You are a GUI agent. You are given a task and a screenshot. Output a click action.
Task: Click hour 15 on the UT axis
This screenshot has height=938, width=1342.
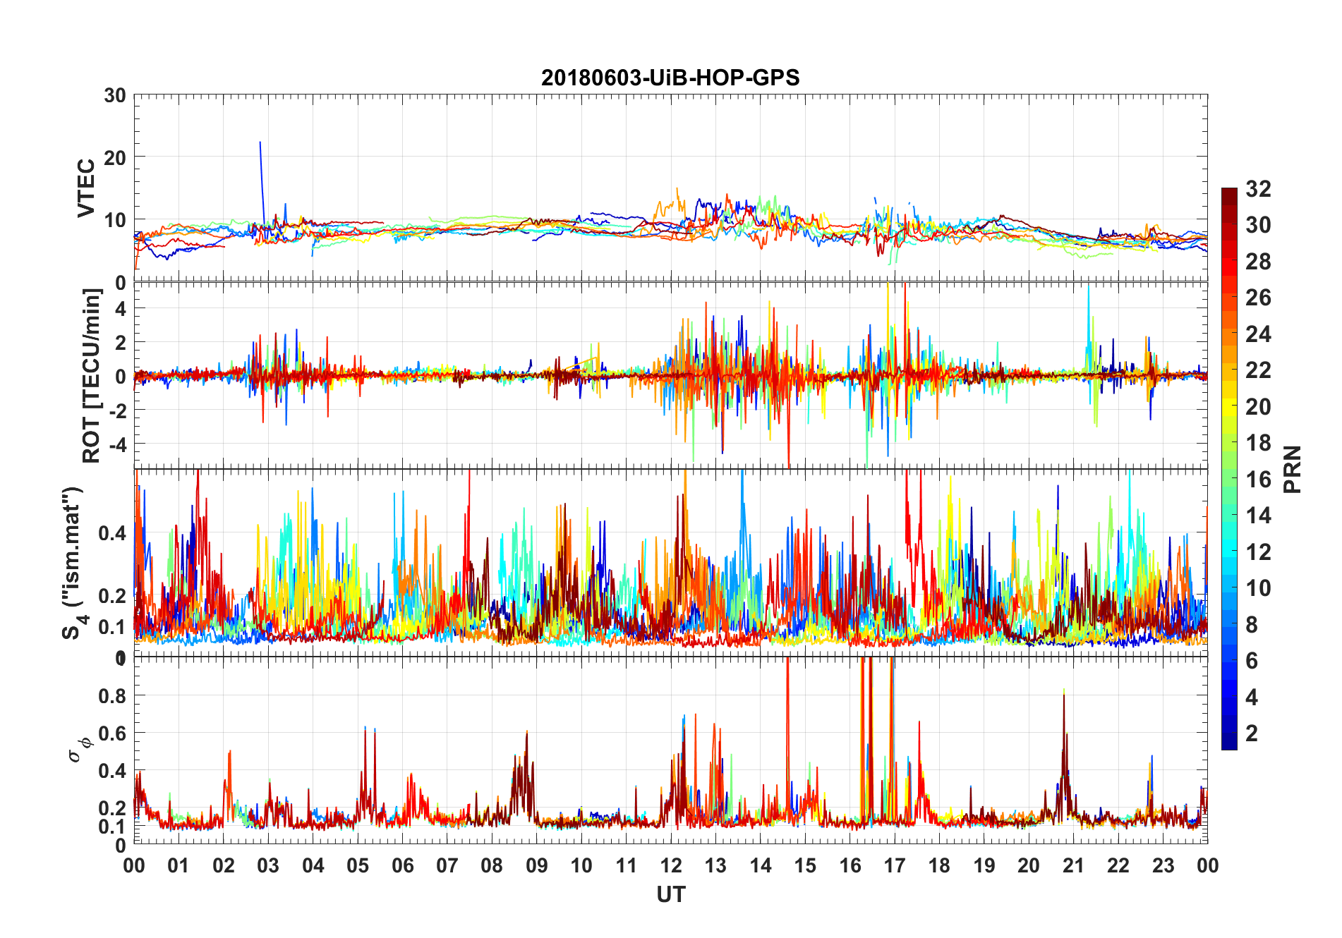(805, 865)
